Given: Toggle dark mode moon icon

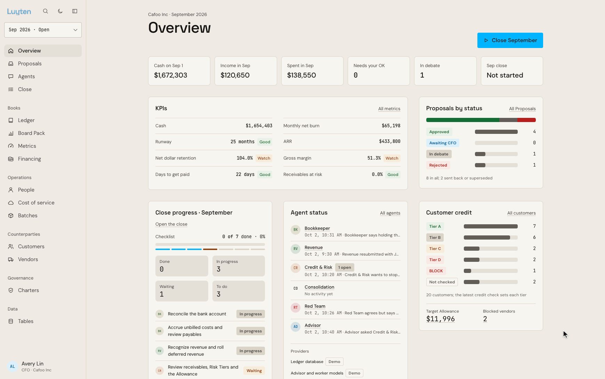Looking at the screenshot, I should pyautogui.click(x=60, y=11).
